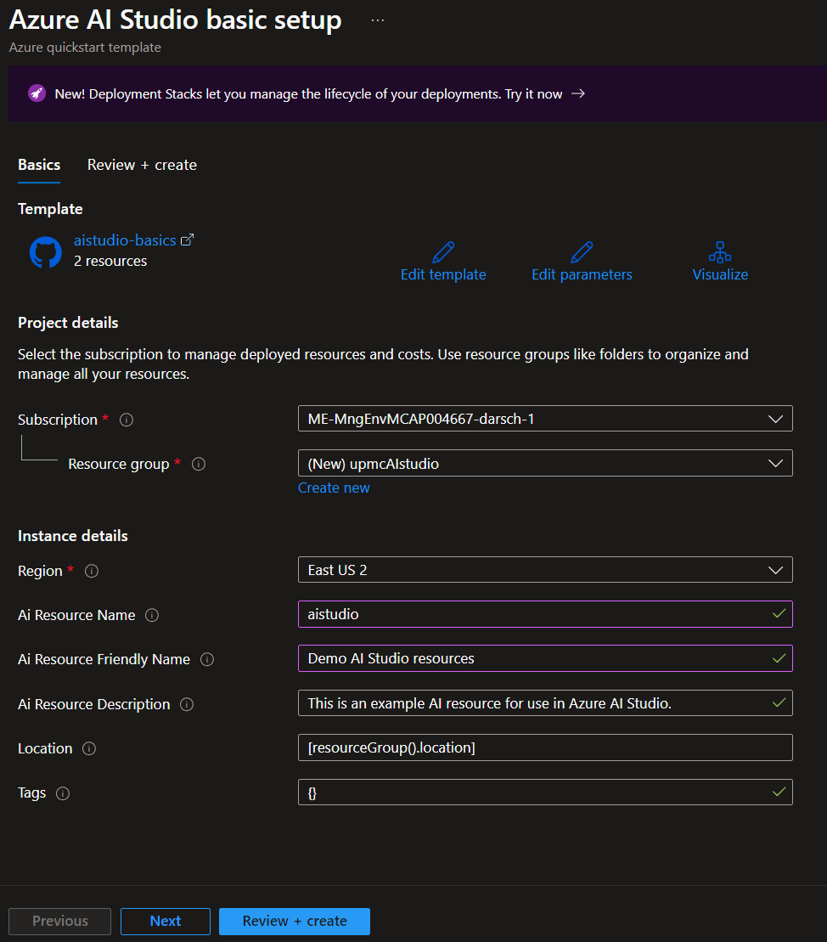
Task: Click the Try it now banner text
Action: [533, 93]
